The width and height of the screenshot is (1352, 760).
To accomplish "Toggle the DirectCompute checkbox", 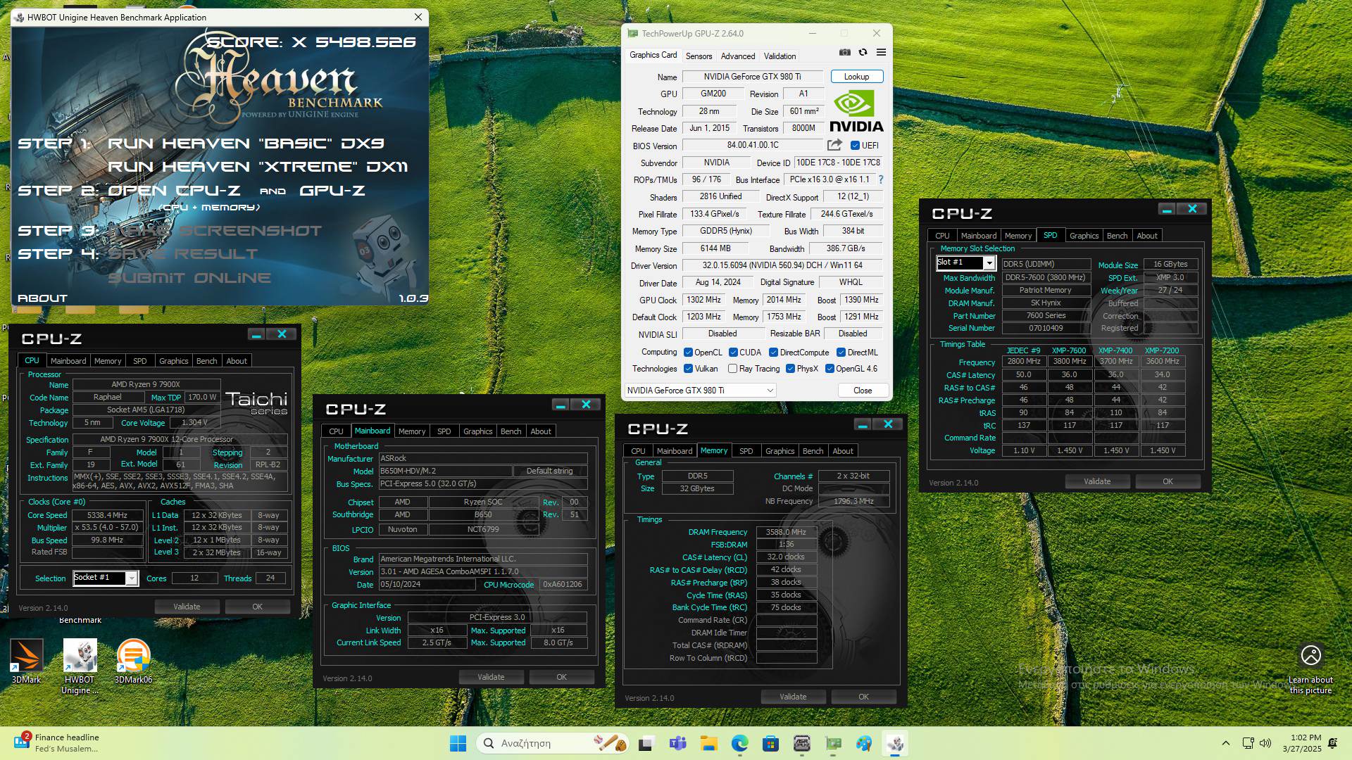I will 773,353.
